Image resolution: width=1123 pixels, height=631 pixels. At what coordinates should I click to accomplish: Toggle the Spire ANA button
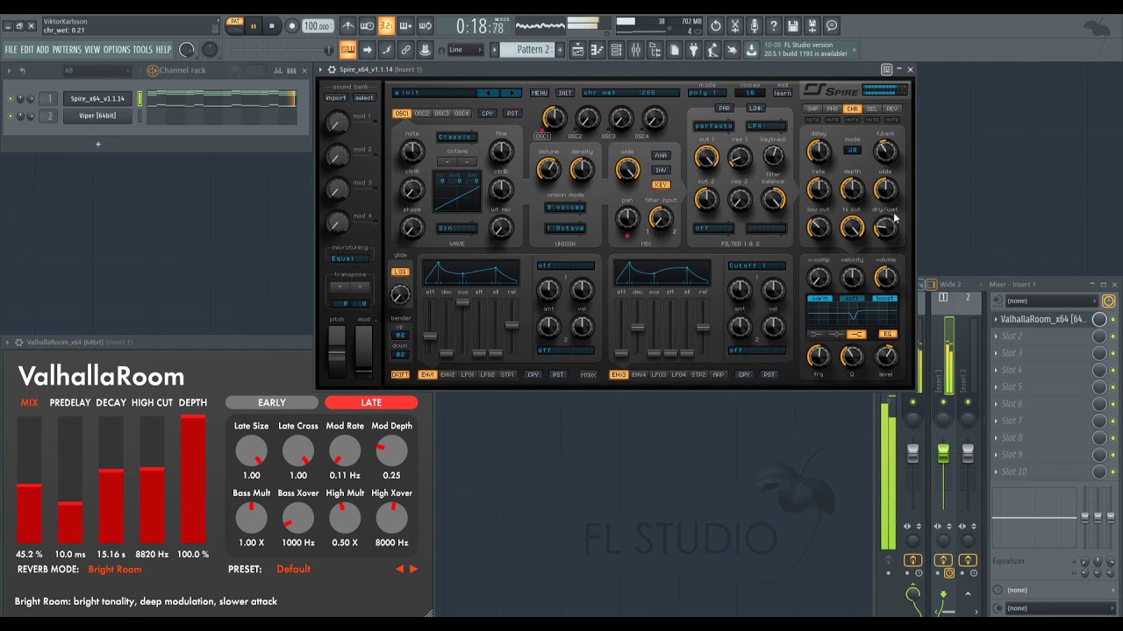pyautogui.click(x=661, y=155)
